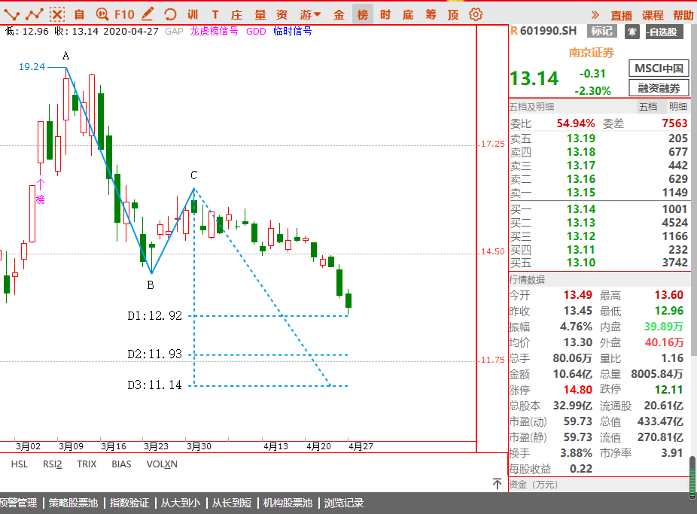
Task: Open 帮助 help menu
Action: [x=683, y=16]
